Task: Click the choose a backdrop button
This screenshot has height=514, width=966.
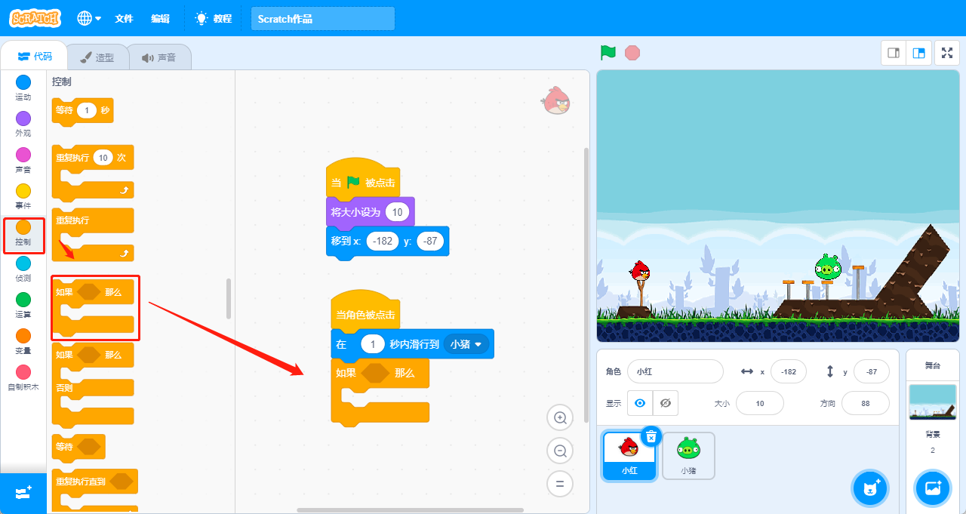Action: (933, 488)
